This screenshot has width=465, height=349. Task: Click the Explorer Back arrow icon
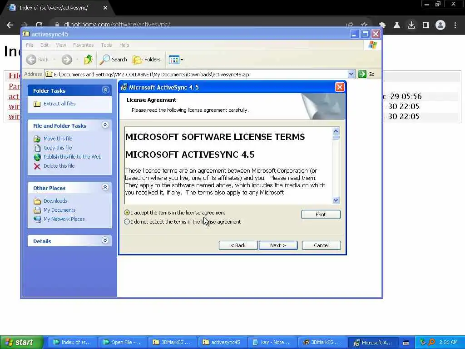tap(31, 60)
